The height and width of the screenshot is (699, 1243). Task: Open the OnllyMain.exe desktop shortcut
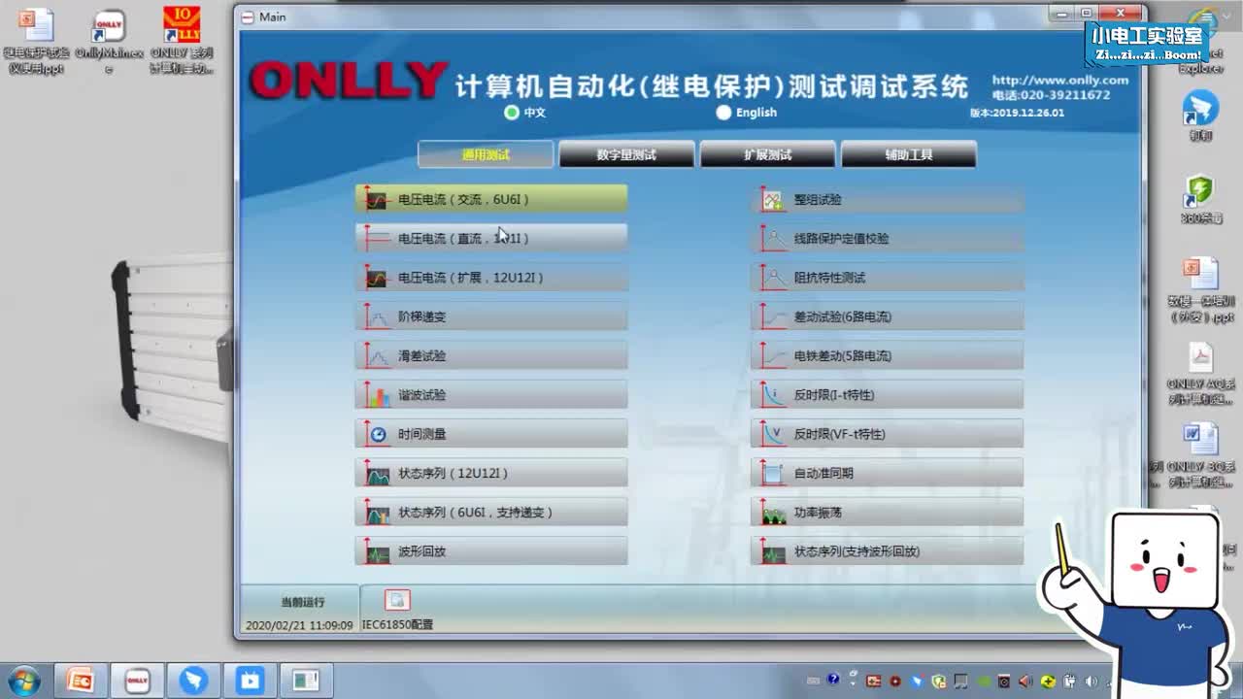click(109, 42)
